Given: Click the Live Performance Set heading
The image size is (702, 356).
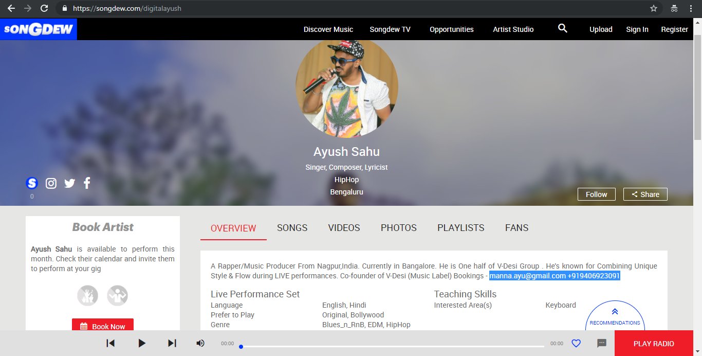Looking at the screenshot, I should coord(255,294).
